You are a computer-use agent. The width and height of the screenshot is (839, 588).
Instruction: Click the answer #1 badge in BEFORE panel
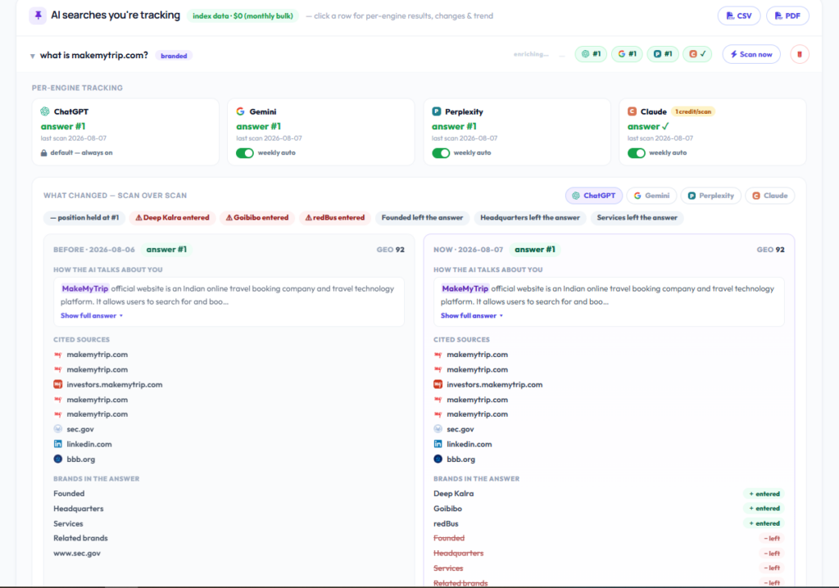click(x=166, y=250)
